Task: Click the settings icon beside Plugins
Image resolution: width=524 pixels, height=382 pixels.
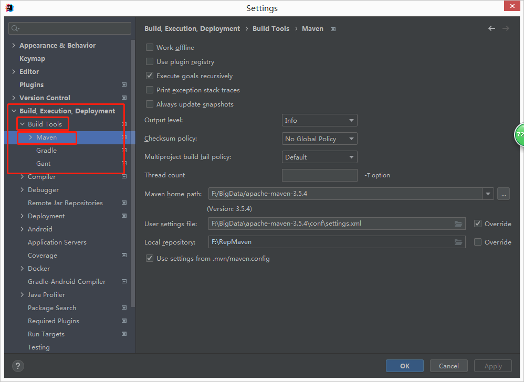Action: tap(124, 84)
